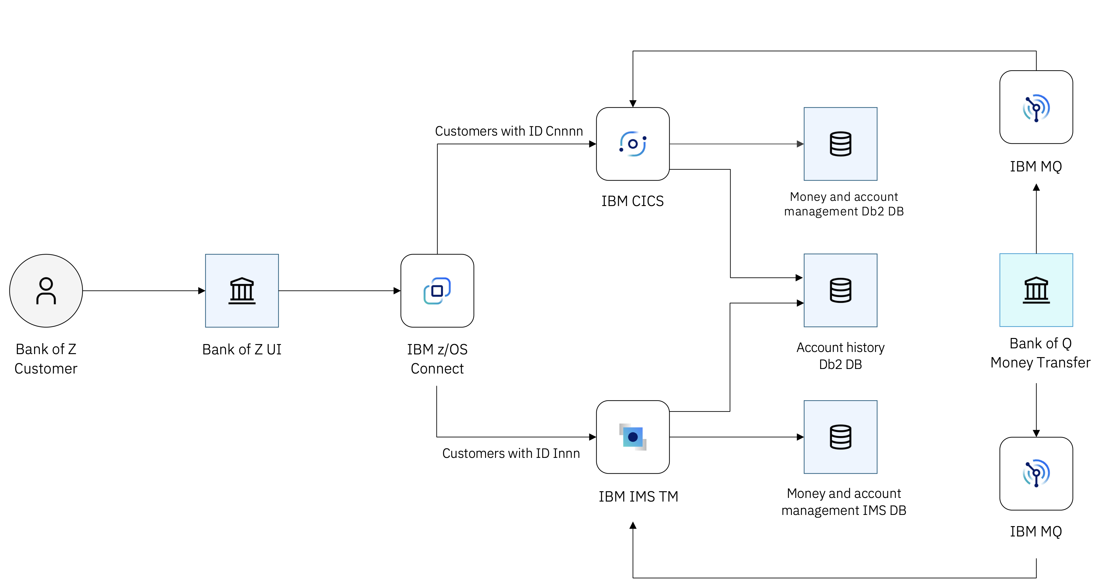The height and width of the screenshot is (585, 1102).
Task: Click the 'Bank of Q Money Transfer' caption
Action: 1040,353
